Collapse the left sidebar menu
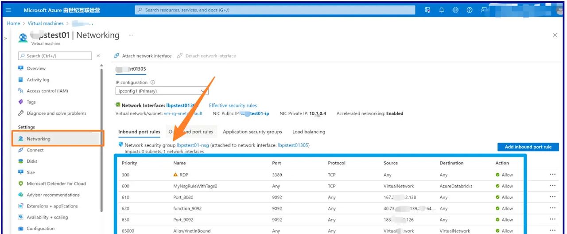Viewport: 567px width, 234px height. point(98,56)
